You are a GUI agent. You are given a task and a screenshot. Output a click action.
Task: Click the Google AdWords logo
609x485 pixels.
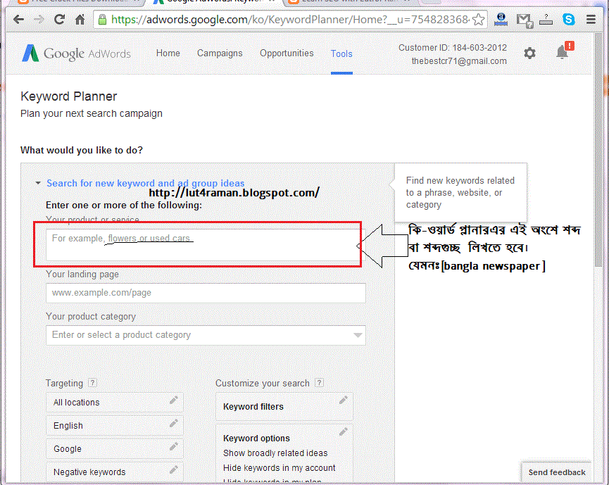coord(76,53)
